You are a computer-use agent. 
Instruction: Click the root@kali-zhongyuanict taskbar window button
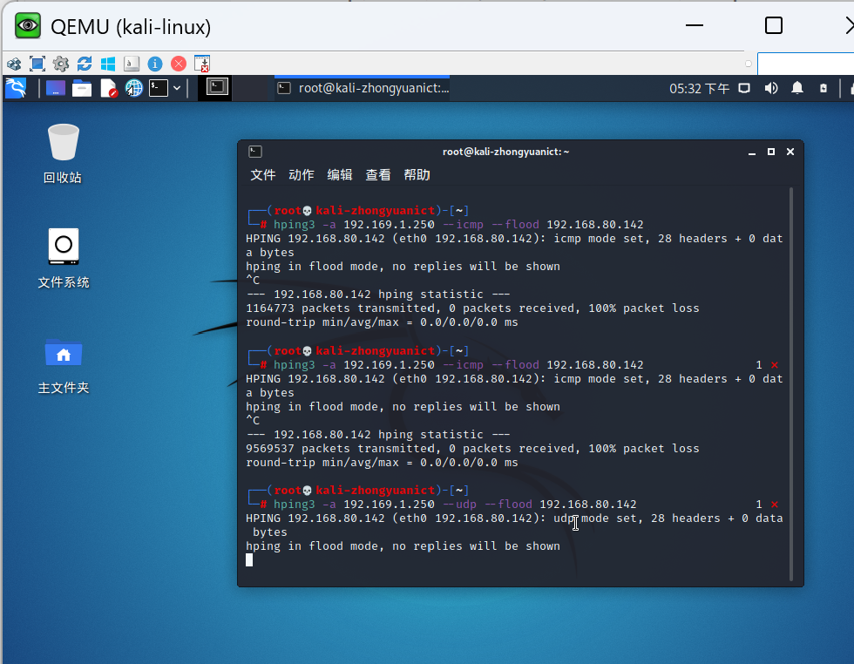363,88
